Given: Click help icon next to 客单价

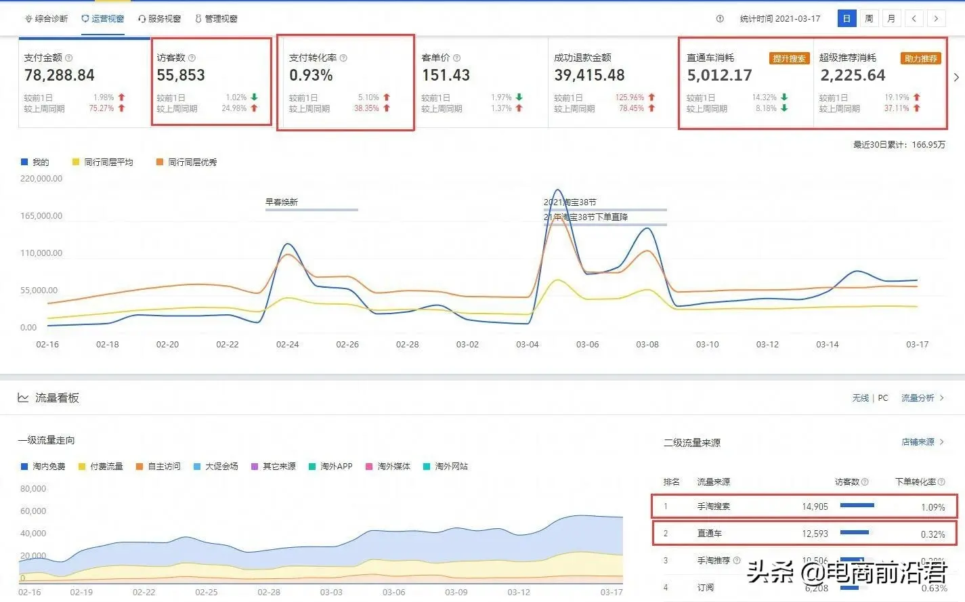Looking at the screenshot, I should pos(456,58).
